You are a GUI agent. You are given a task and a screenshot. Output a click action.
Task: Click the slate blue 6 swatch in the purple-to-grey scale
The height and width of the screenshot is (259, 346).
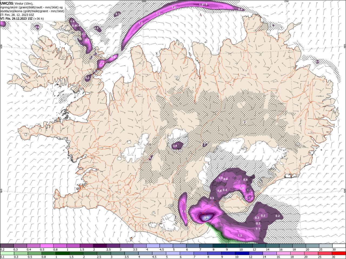point(193,246)
